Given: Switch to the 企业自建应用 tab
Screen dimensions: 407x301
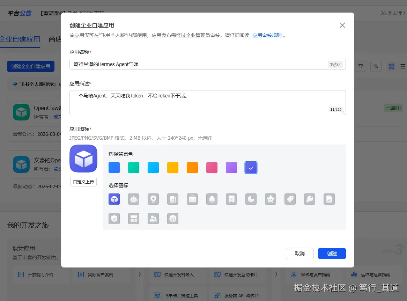Looking at the screenshot, I should (19, 39).
